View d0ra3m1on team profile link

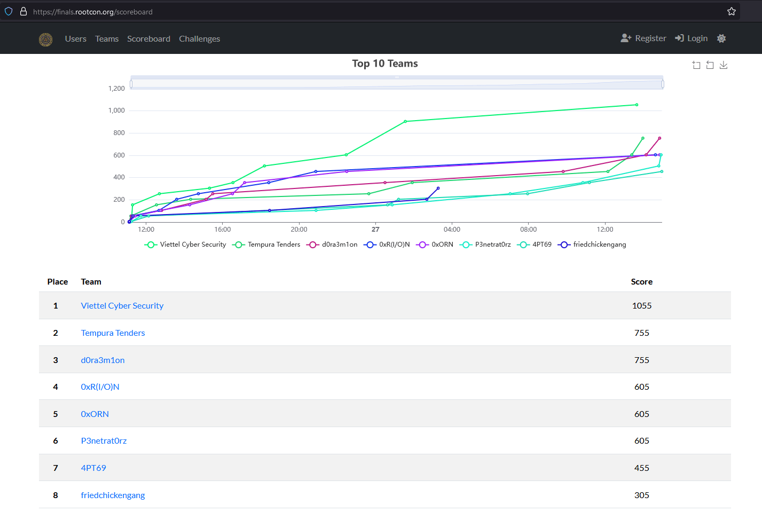(x=103, y=360)
